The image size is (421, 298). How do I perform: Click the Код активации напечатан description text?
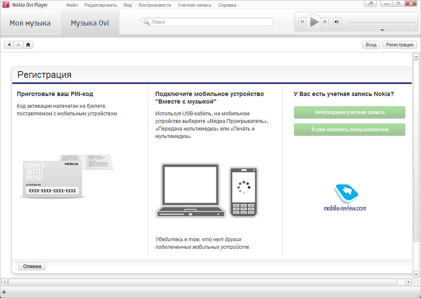[67, 110]
